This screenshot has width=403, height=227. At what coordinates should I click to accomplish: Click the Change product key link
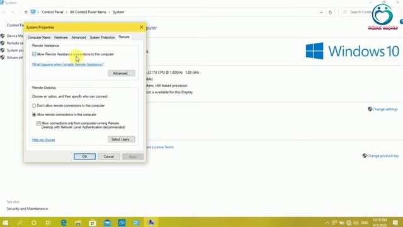pyautogui.click(x=383, y=156)
